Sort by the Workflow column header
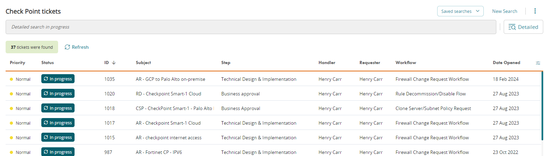Image resolution: width=545 pixels, height=156 pixels. (x=406, y=63)
